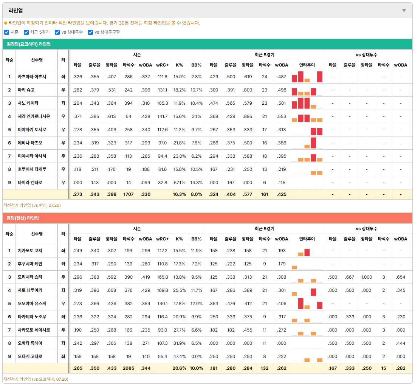Open player 모리시타 쇼타

click(30, 277)
